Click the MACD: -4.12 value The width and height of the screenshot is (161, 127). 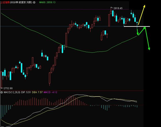tap(50, 92)
